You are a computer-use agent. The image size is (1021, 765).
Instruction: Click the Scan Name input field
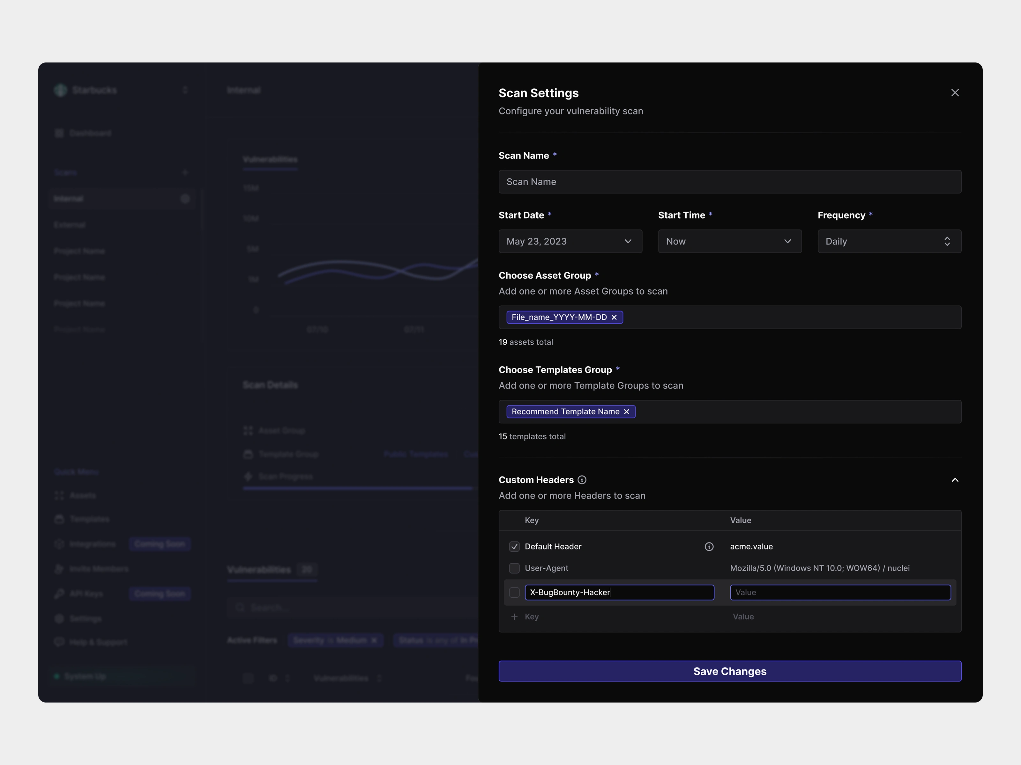click(x=730, y=182)
